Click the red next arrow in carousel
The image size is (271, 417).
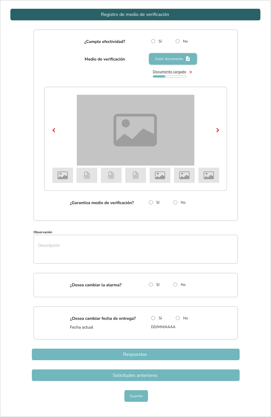click(217, 130)
